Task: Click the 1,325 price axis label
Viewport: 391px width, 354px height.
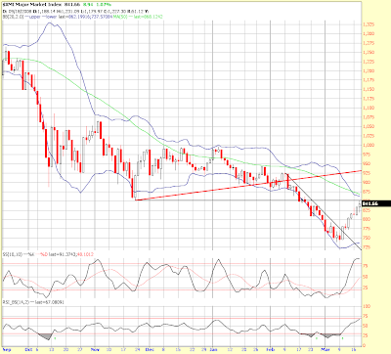Action: 369,24
